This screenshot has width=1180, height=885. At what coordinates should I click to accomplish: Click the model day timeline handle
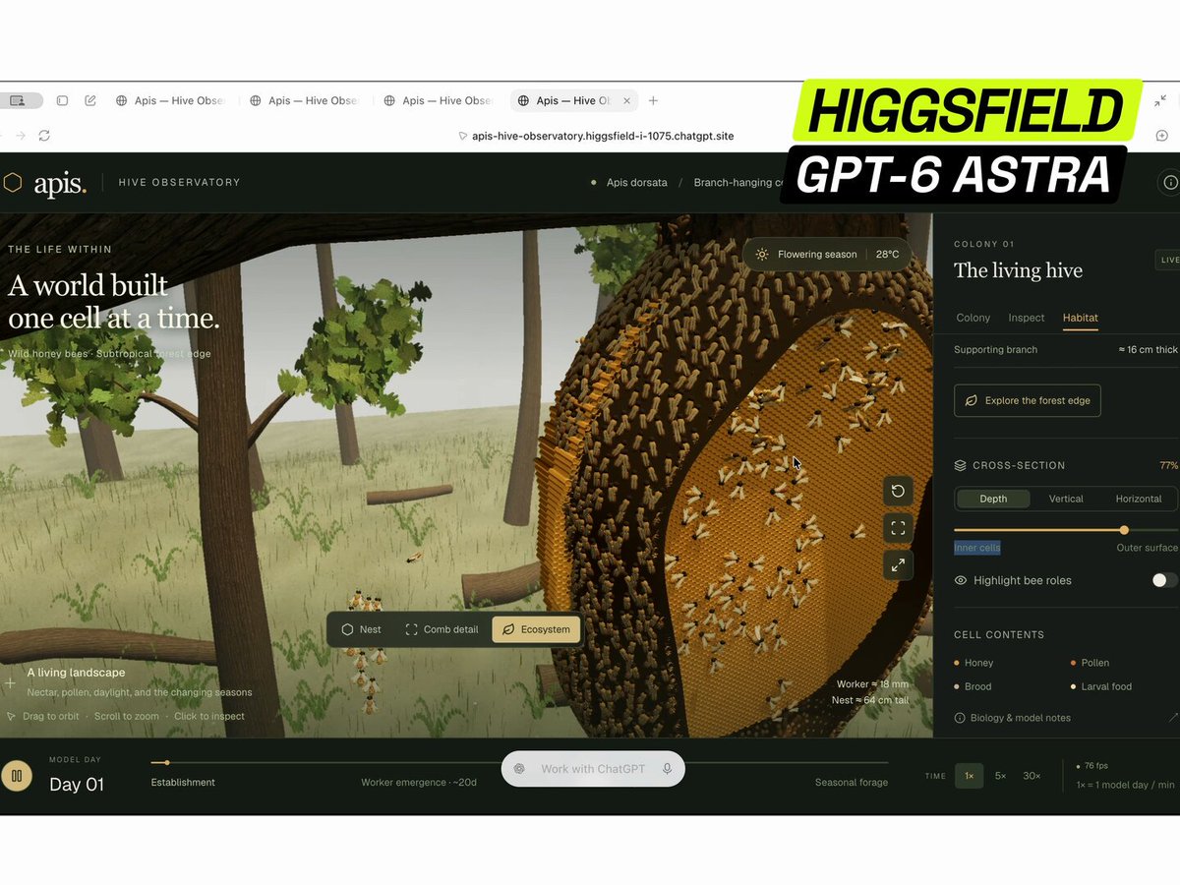pos(167,762)
